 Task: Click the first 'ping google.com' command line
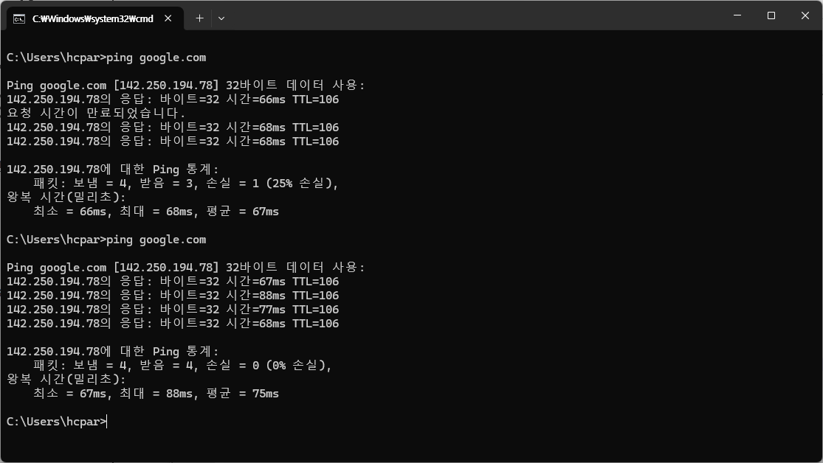click(106, 58)
